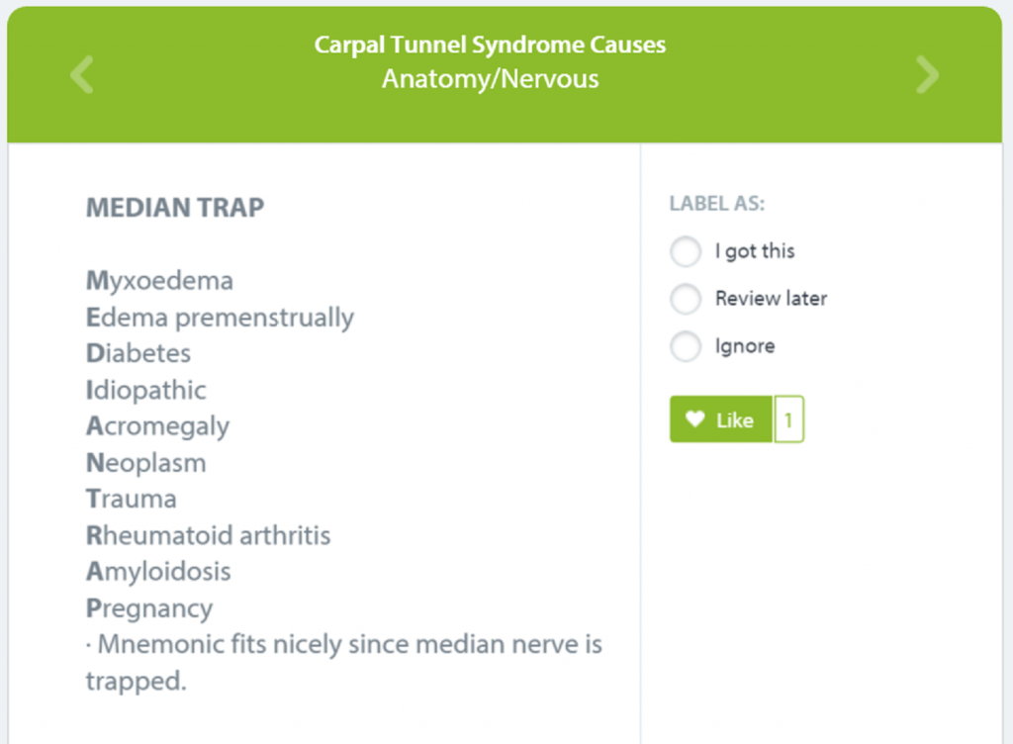Advance to next mnemonic card arrow
This screenshot has width=1013, height=744.
(927, 75)
